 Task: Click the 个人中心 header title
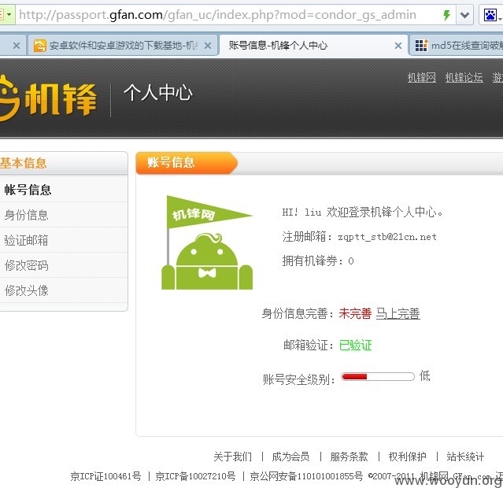[158, 93]
